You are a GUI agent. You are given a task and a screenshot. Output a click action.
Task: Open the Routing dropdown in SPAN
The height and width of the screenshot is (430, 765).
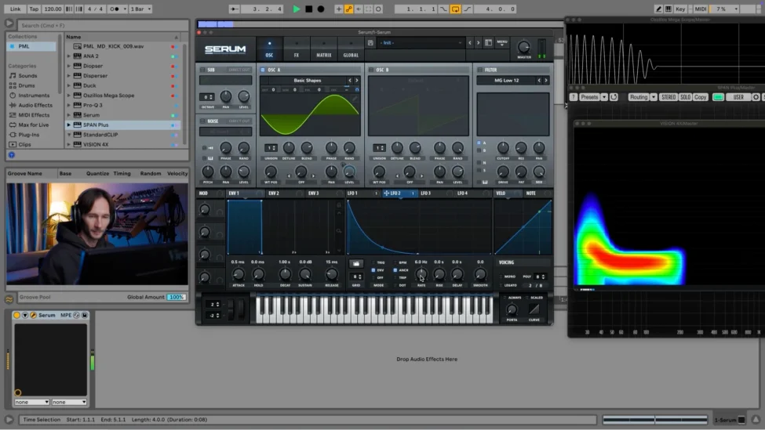640,97
